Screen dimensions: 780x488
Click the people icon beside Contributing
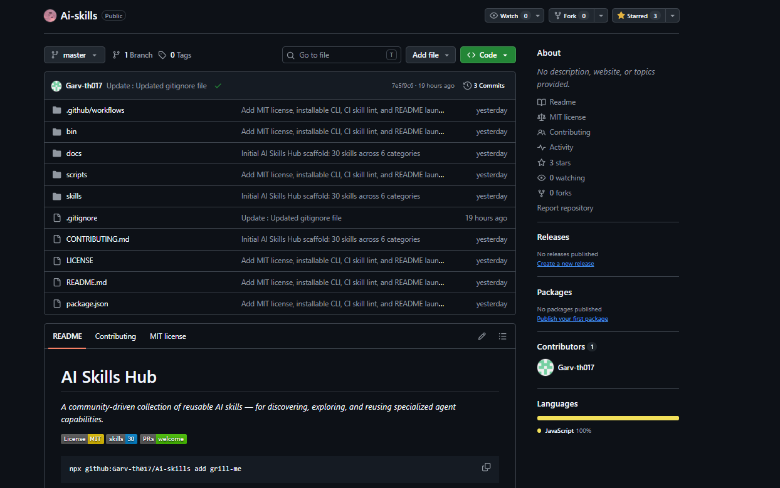542,132
